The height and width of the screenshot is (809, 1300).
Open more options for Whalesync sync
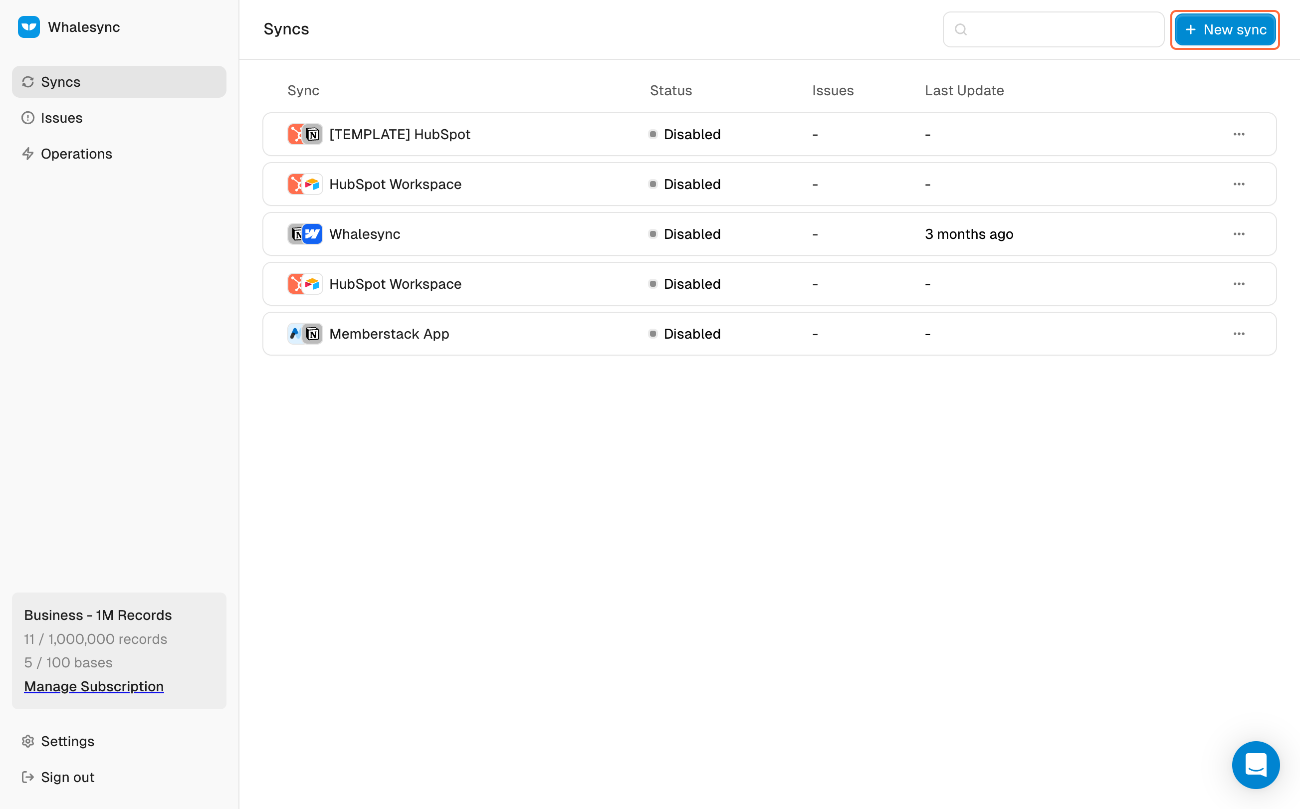coord(1239,234)
